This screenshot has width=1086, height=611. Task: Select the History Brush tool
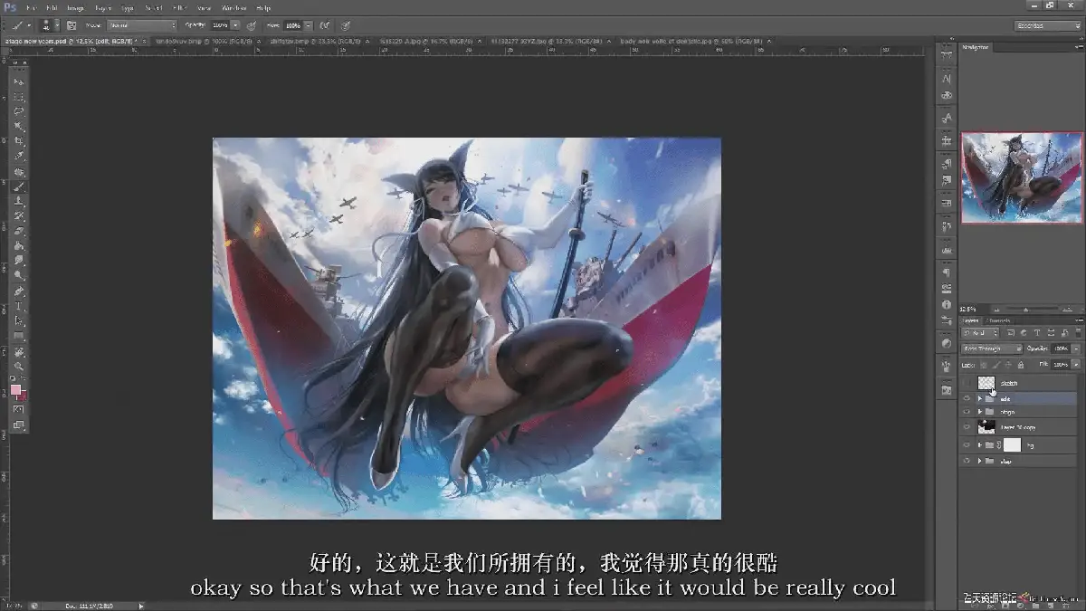pyautogui.click(x=19, y=216)
